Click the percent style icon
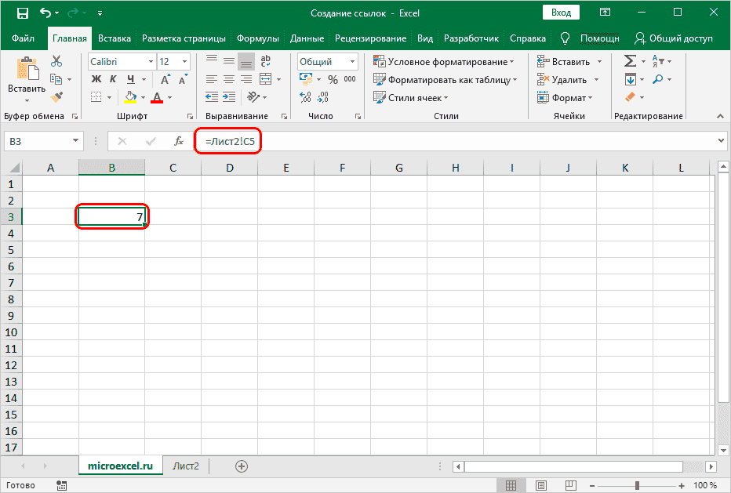The image size is (731, 493). [x=333, y=79]
